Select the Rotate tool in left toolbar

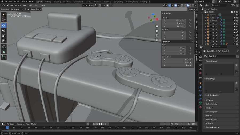pyautogui.click(x=4, y=30)
